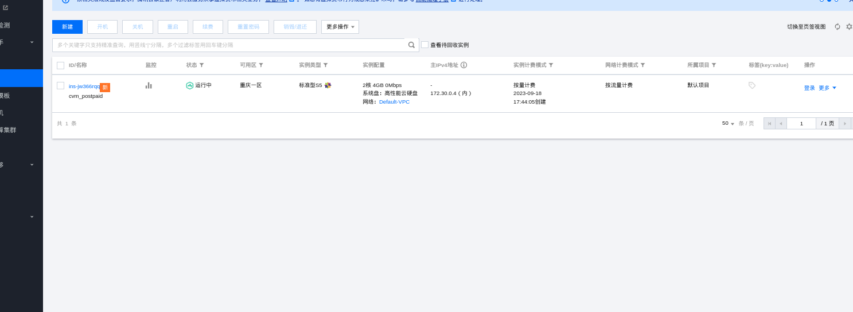Image resolution: width=853 pixels, height=312 pixels.
Task: Click the orange 新 badge
Action: 105,88
